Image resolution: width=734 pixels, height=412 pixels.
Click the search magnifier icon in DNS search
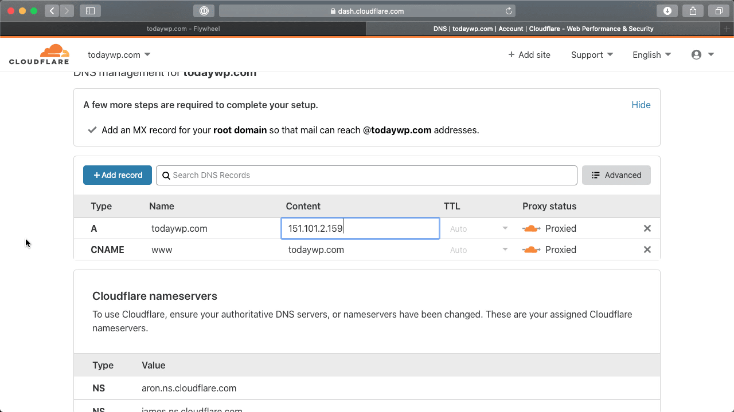(x=166, y=175)
